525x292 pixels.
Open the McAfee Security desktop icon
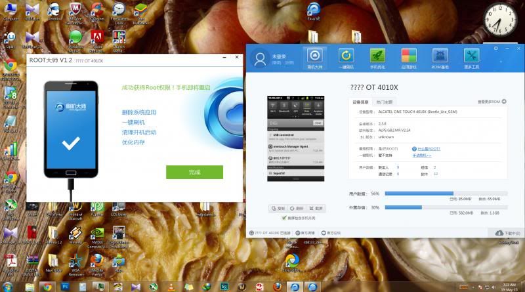coord(75,12)
